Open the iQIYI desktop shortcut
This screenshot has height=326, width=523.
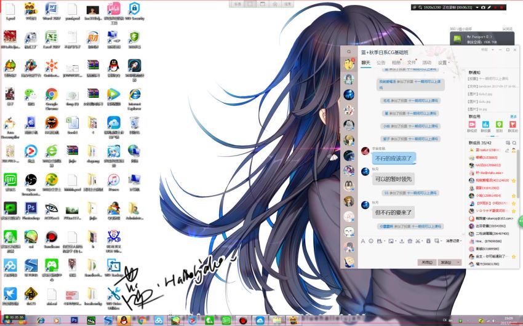pyautogui.click(x=10, y=182)
